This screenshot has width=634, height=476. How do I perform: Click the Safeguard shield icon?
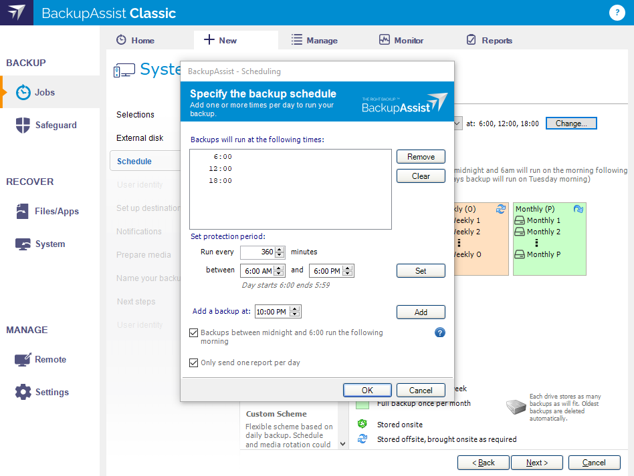tap(23, 125)
